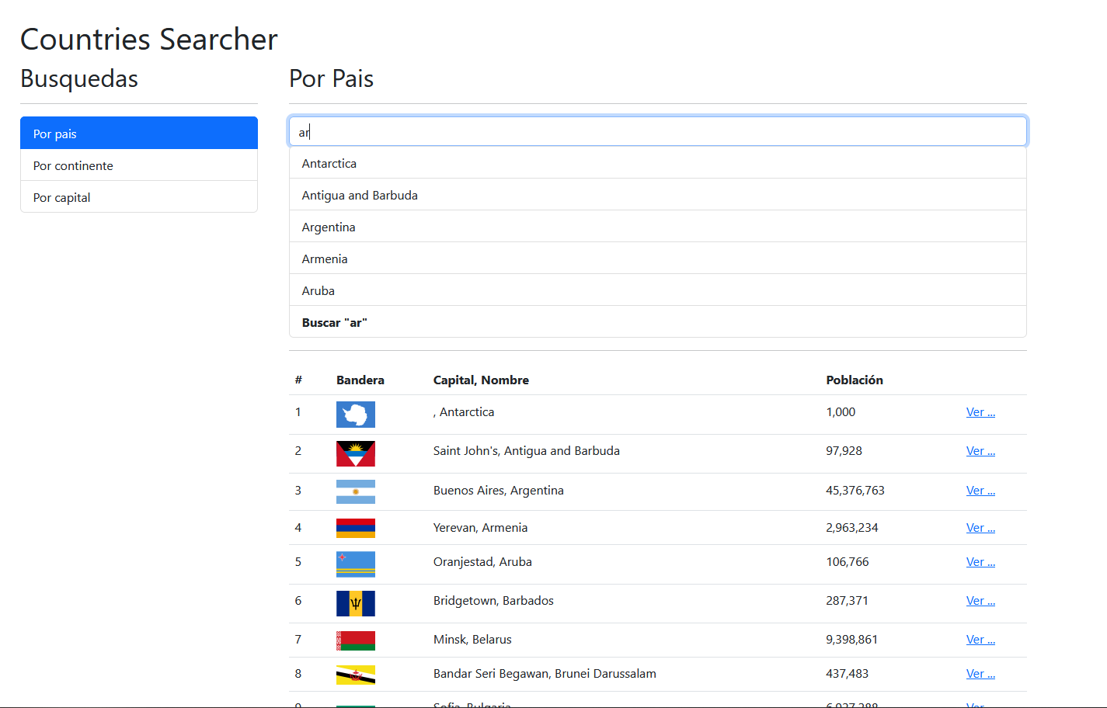The height and width of the screenshot is (708, 1107).
Task: Click the Countries Searcher title
Action: 149,39
